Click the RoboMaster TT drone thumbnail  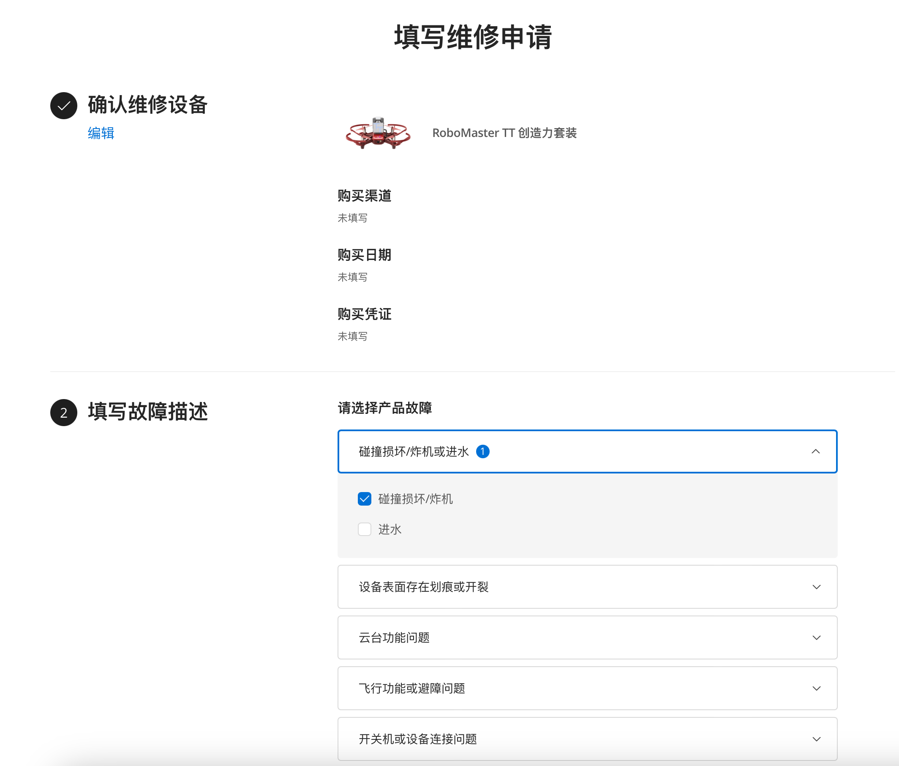coord(378,133)
